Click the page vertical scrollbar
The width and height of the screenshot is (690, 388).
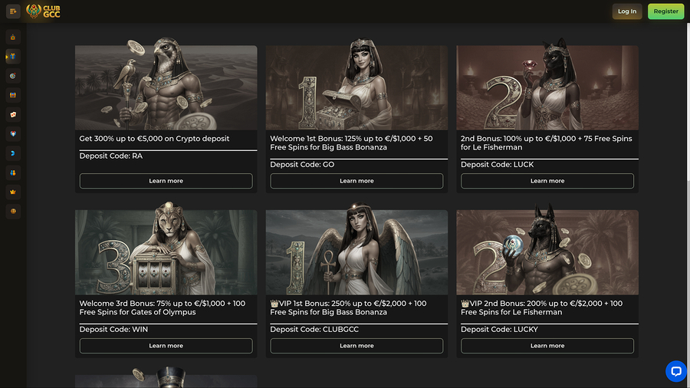688,101
